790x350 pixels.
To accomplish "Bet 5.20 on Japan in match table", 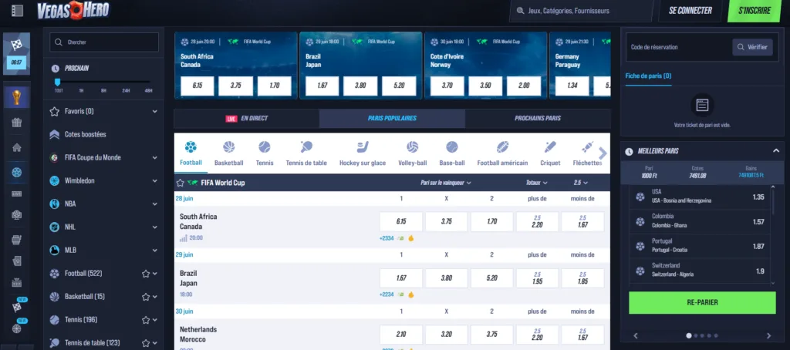I will click(x=491, y=278).
